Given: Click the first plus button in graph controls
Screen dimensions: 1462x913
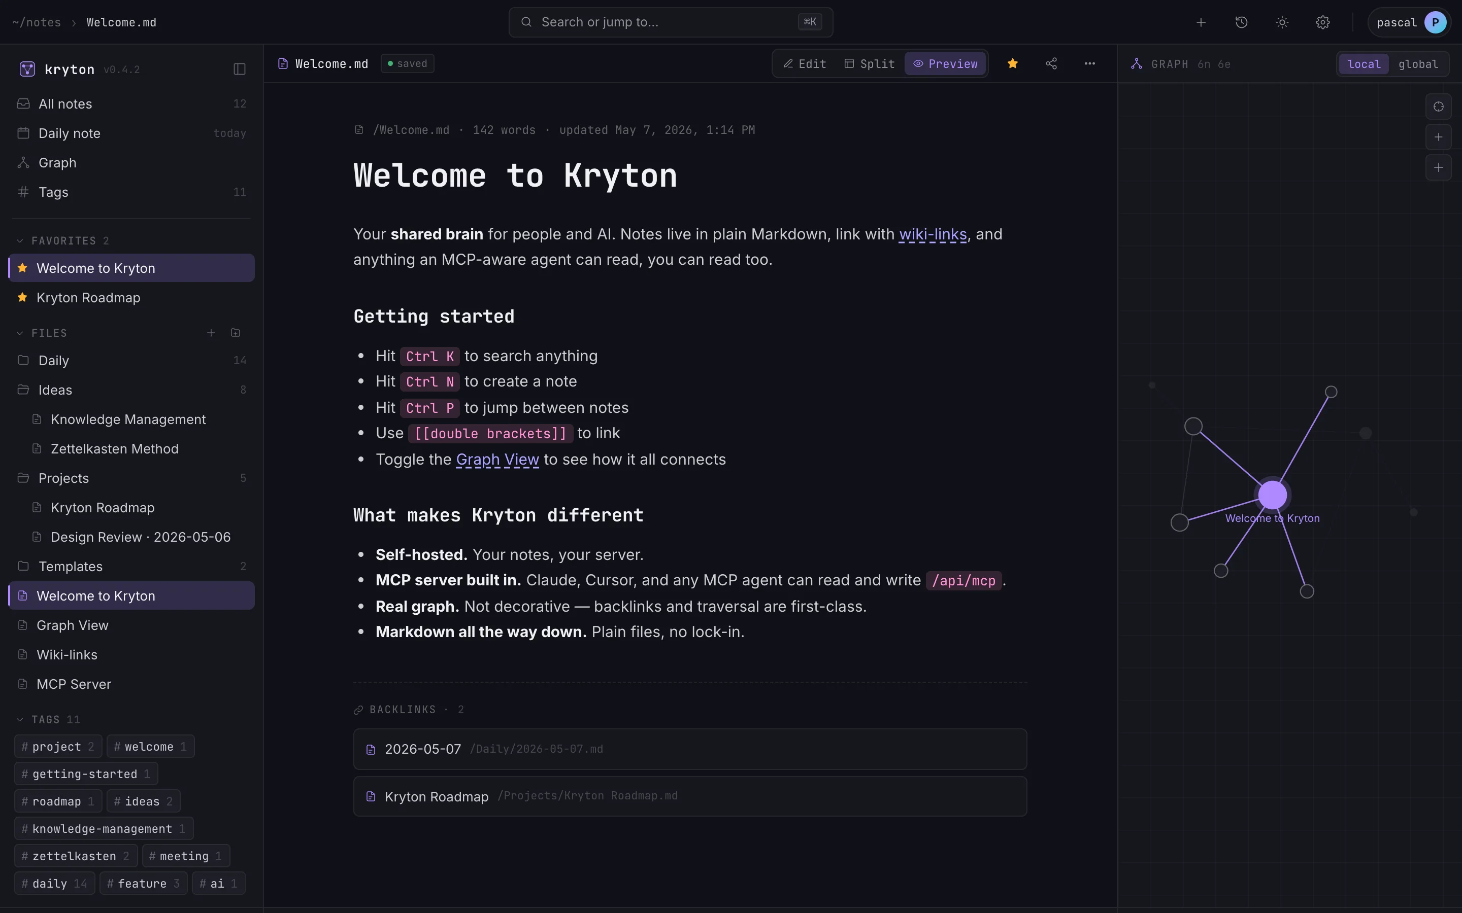Looking at the screenshot, I should click(x=1439, y=137).
